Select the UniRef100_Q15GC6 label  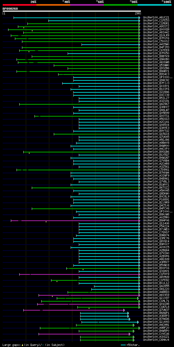point(156,134)
